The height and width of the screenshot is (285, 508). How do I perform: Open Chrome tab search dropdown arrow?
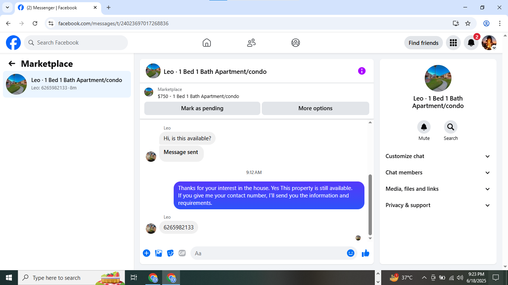point(7,7)
